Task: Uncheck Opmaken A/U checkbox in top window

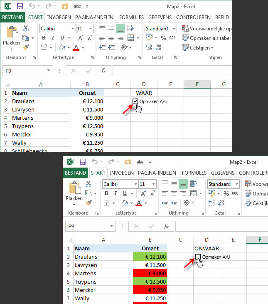Action: pyautogui.click(x=135, y=101)
